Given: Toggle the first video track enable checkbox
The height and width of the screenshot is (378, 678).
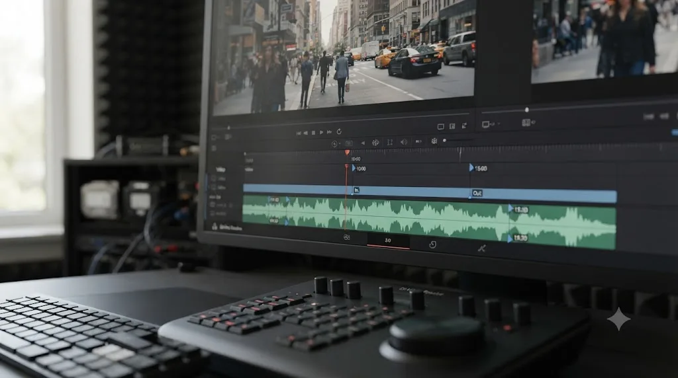Looking at the screenshot, I should (213, 178).
